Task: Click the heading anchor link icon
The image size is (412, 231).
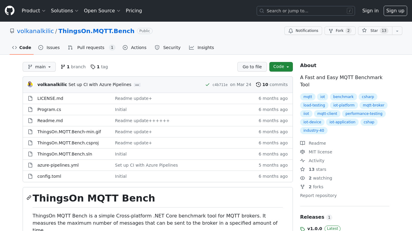Action: [x=29, y=198]
